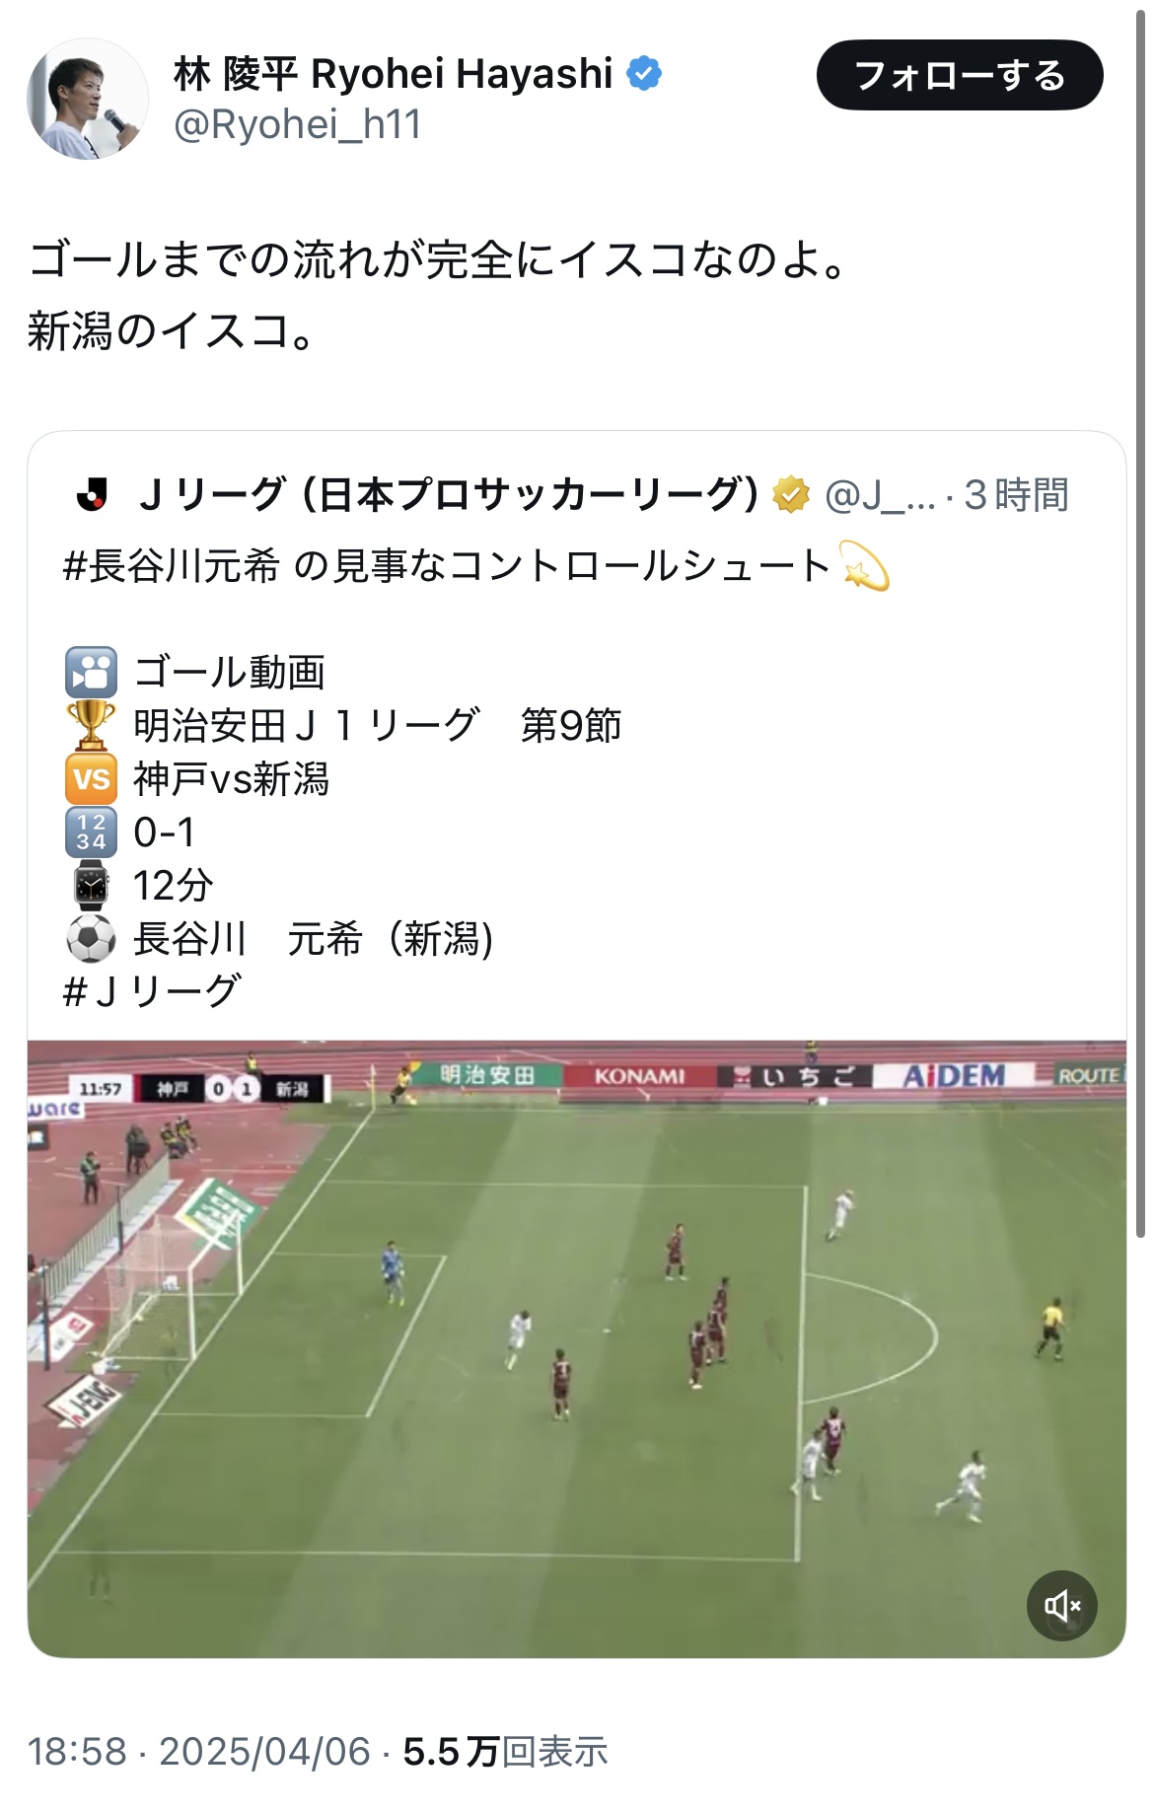1154x1810 pixels.
Task: Play the goal video of Kobe vs Niigata
Action: coord(577,1348)
